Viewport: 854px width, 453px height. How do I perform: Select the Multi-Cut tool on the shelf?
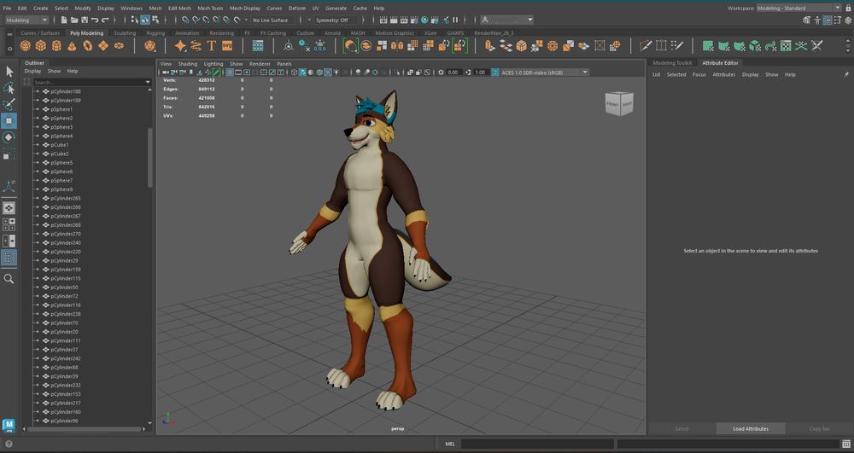click(646, 46)
